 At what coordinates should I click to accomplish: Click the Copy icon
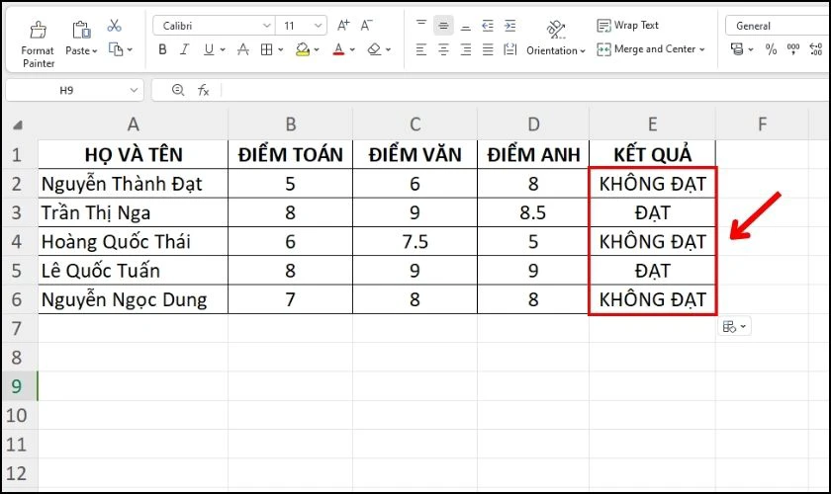(x=116, y=49)
